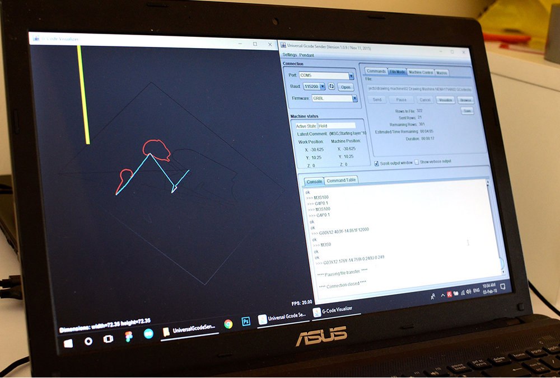This screenshot has width=560, height=378.
Task: Open the network tray icon
Action: coord(463,292)
